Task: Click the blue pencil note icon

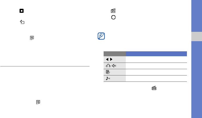Action: point(101,36)
